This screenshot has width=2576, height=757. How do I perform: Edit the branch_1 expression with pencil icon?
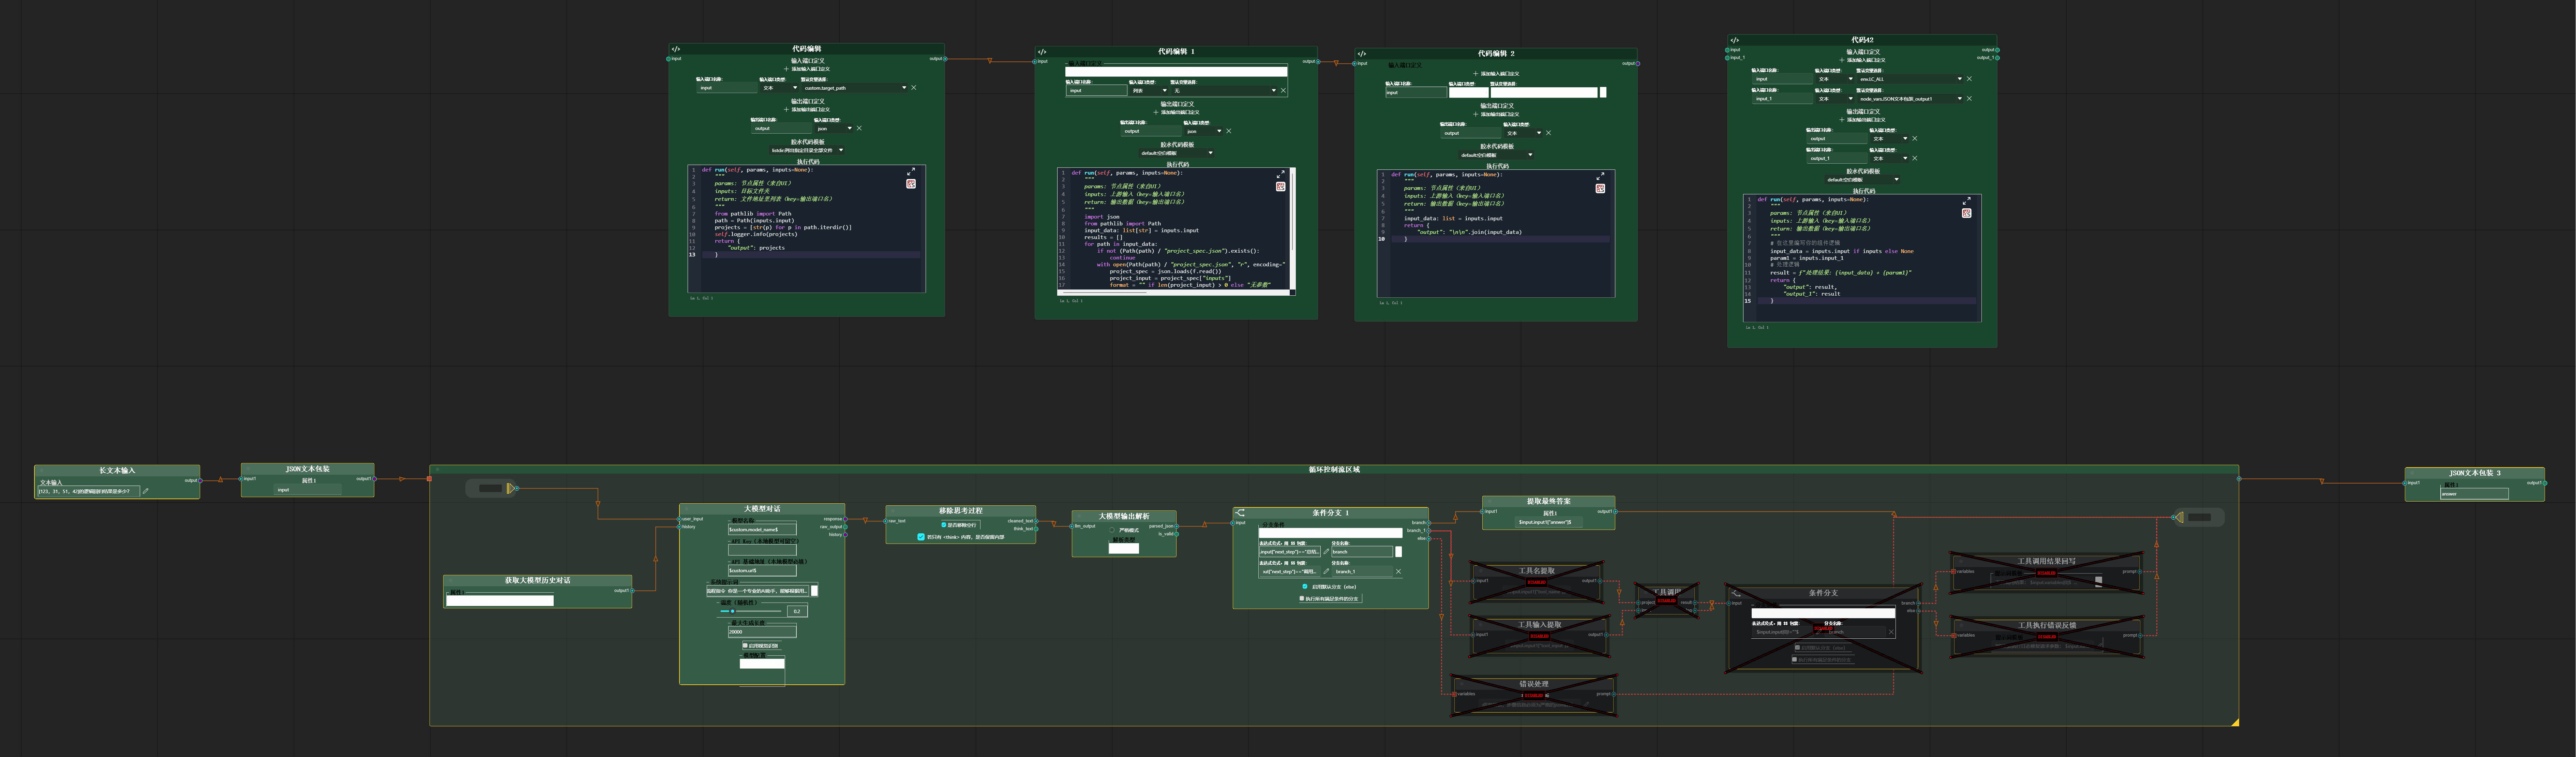tap(1326, 571)
